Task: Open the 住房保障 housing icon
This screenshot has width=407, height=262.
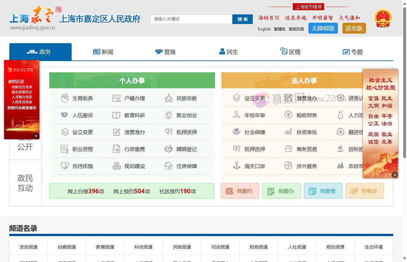Action: (182, 166)
